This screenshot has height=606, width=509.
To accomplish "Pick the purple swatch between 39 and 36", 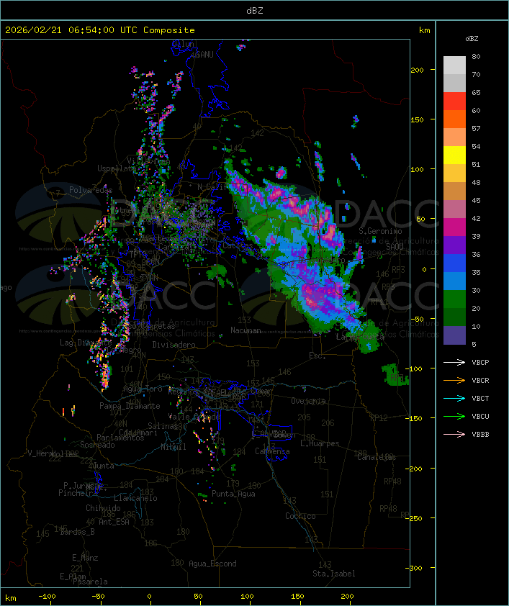I will pyautogui.click(x=454, y=245).
